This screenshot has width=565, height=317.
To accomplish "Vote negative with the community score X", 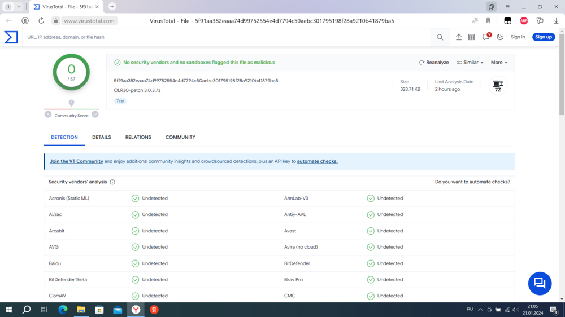I will coord(48,115).
